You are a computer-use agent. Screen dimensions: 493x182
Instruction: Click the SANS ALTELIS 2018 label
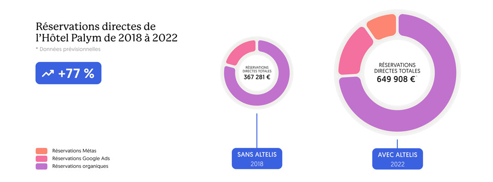[257, 158]
